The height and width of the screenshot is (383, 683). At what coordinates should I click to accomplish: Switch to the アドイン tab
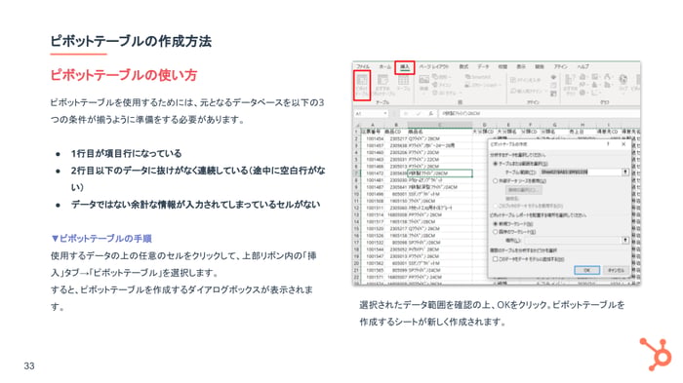tap(561, 66)
